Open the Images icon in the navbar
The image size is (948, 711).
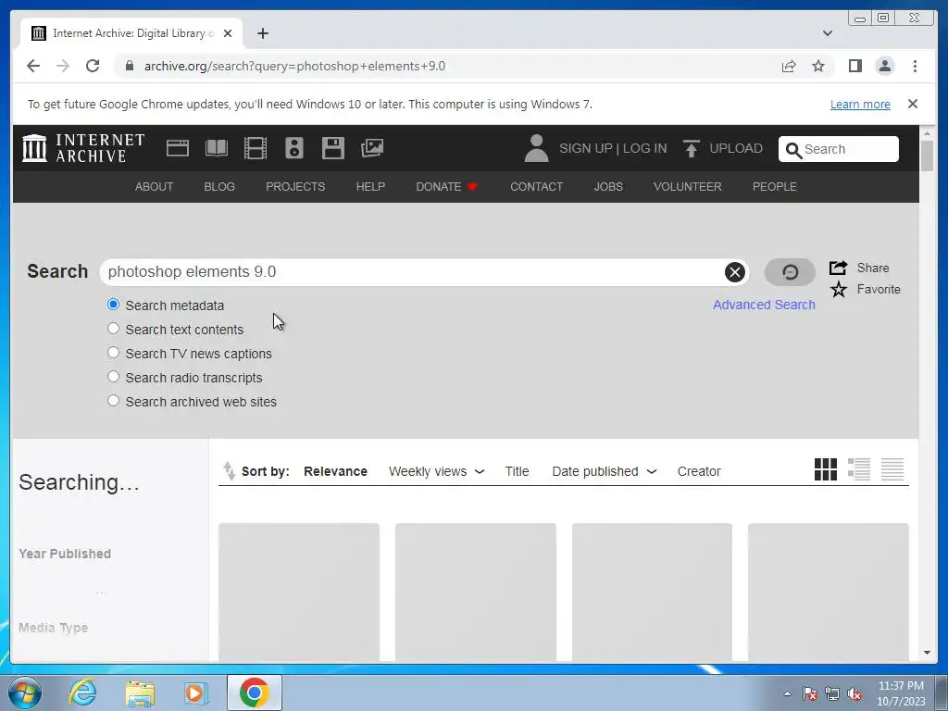(372, 148)
